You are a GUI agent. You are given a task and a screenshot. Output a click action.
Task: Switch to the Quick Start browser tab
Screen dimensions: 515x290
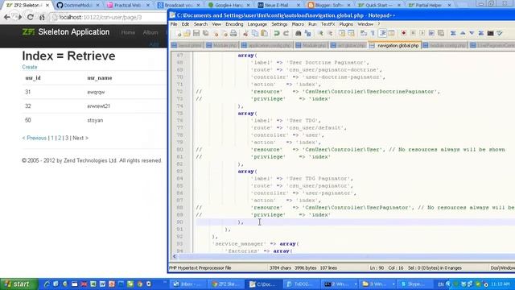pyautogui.click(x=379, y=6)
